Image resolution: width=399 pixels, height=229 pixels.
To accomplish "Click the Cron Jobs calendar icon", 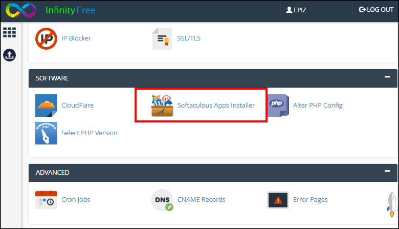I will 46,200.
